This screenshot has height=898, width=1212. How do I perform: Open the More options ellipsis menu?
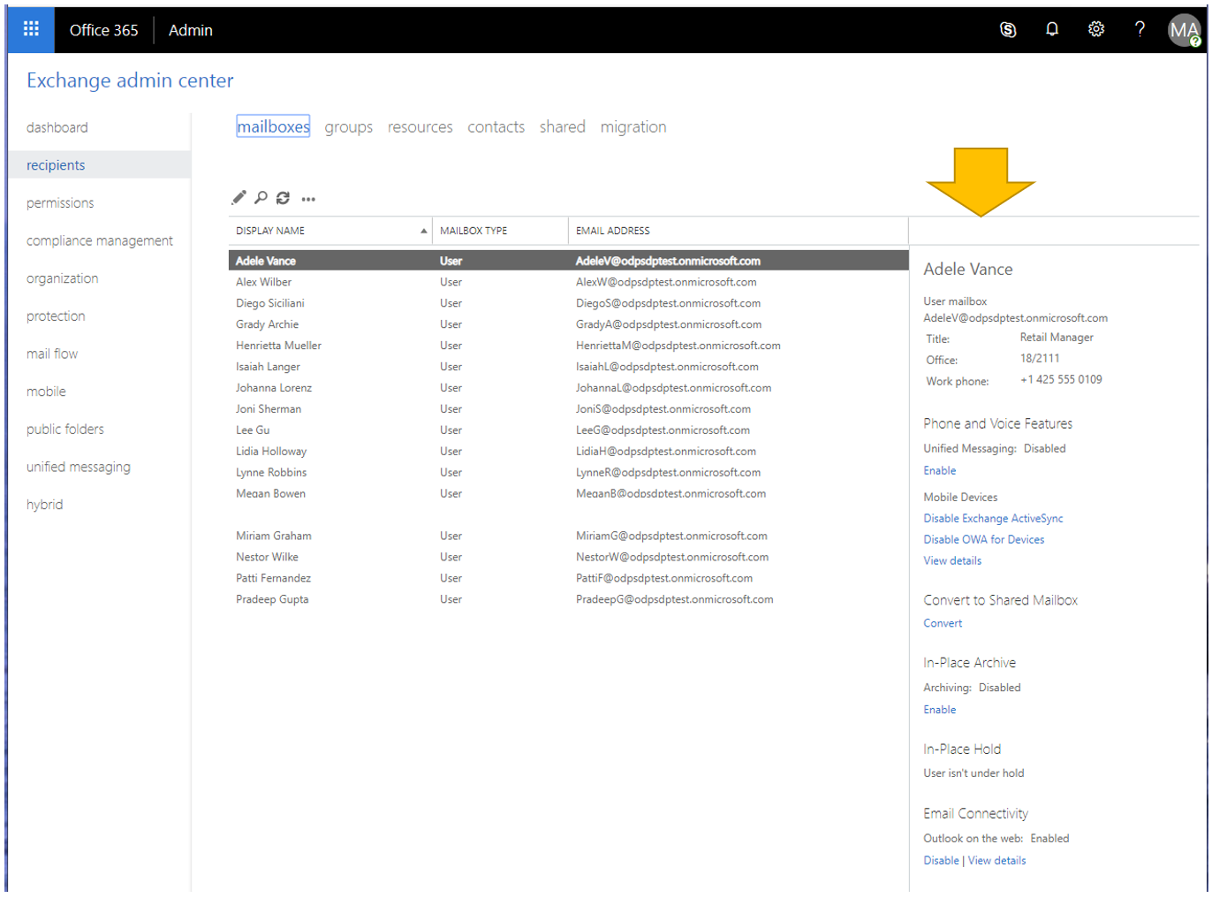pyautogui.click(x=307, y=199)
